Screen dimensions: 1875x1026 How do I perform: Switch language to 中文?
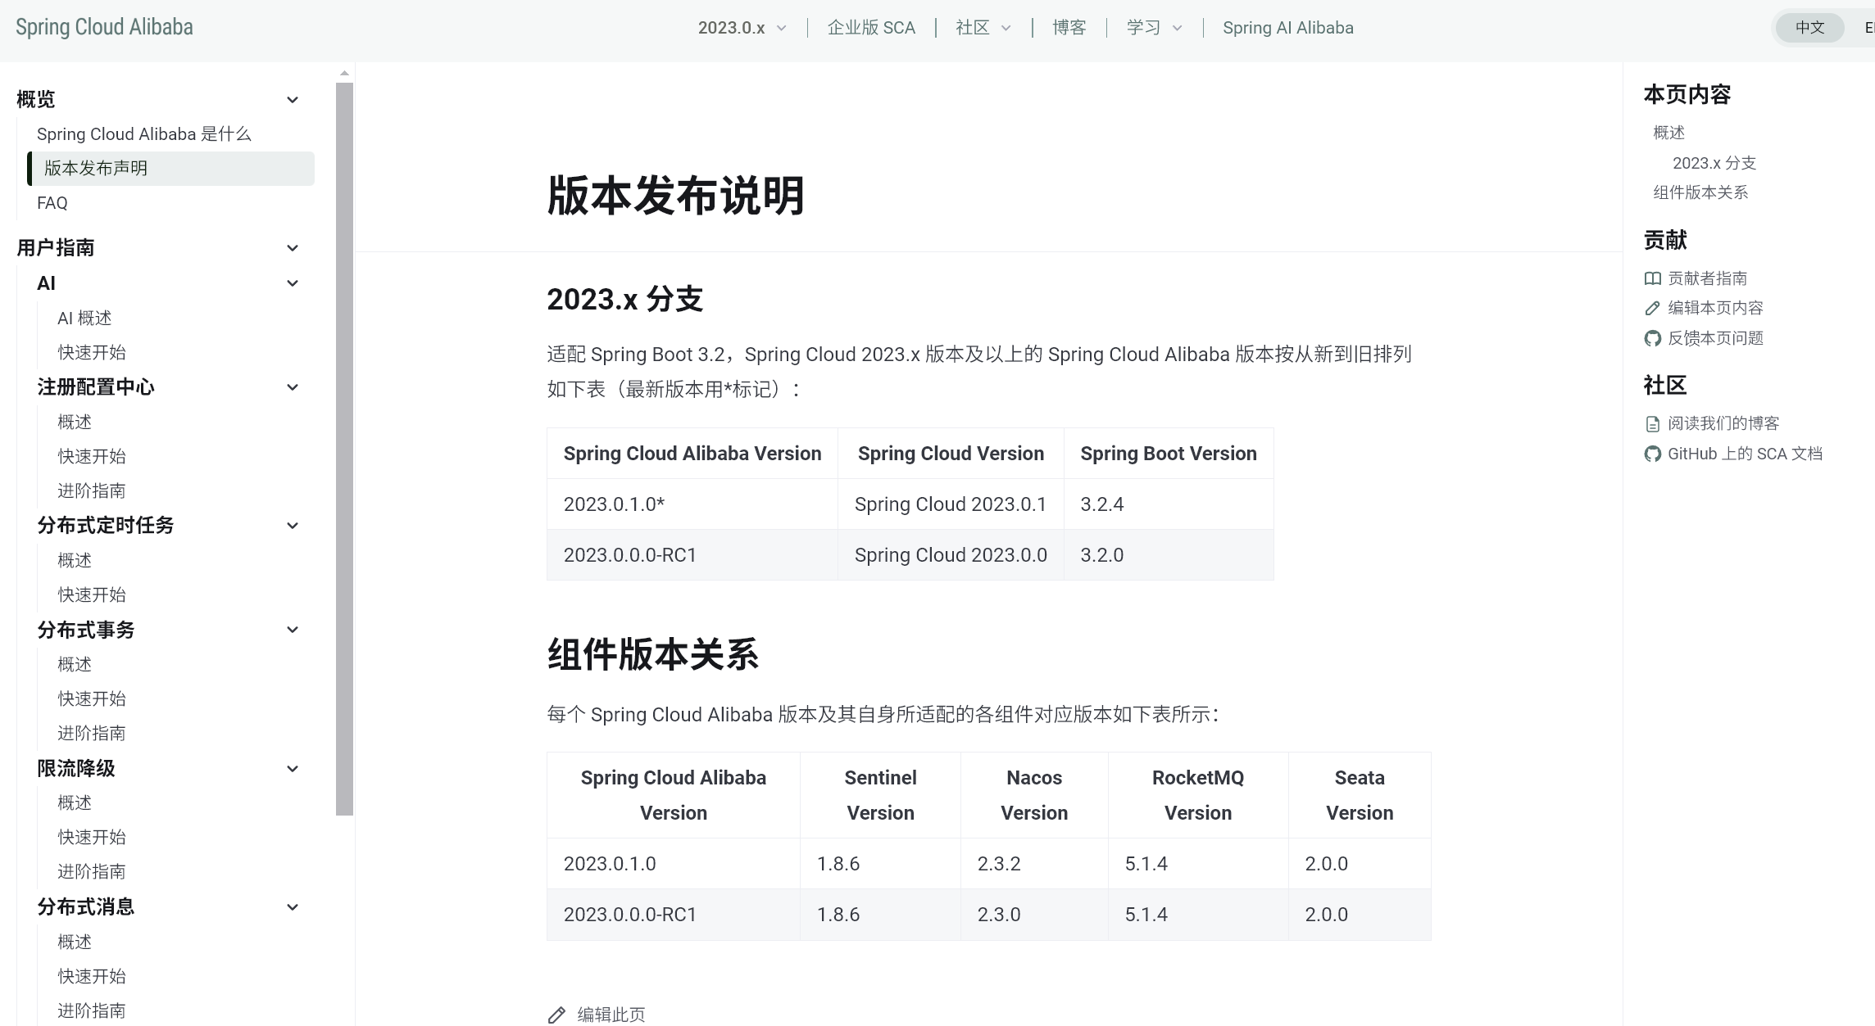[1809, 28]
